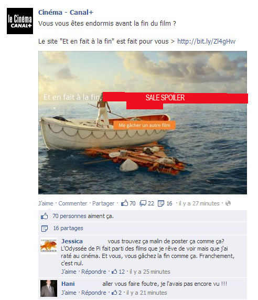Click the 'Me gâcher un autre film' button

pos(144,126)
